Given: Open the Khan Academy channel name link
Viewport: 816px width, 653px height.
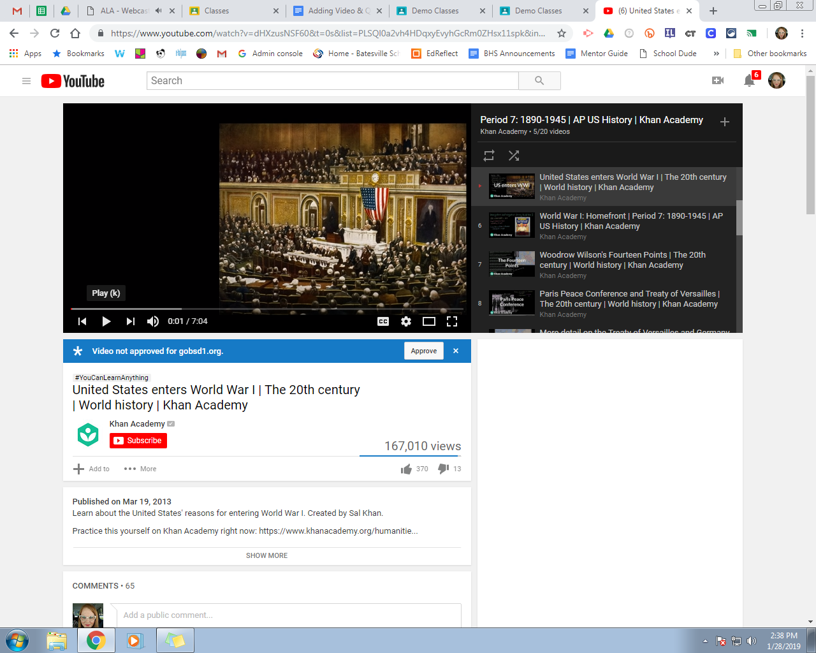Looking at the screenshot, I should tap(137, 424).
